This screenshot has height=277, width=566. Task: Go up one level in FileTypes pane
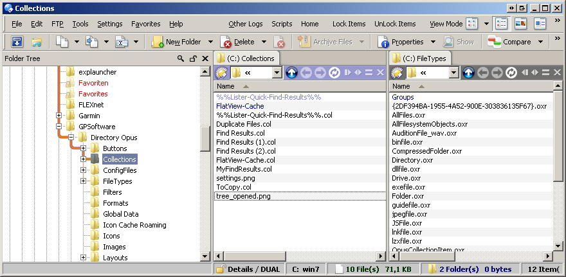coord(468,73)
